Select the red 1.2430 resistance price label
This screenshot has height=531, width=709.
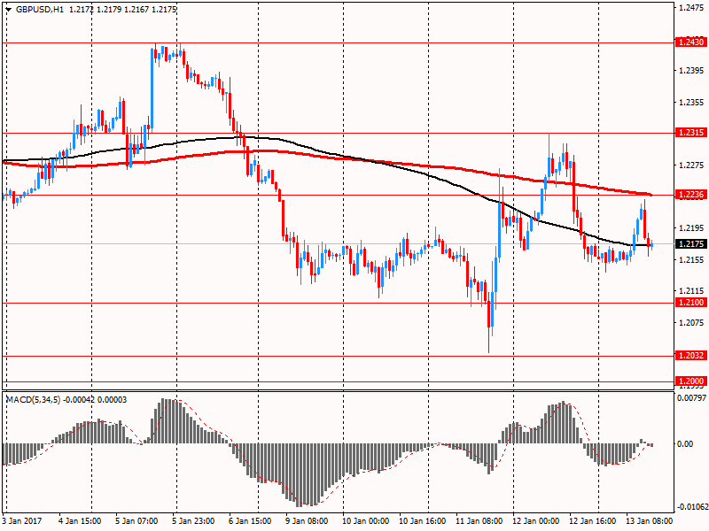(x=690, y=42)
